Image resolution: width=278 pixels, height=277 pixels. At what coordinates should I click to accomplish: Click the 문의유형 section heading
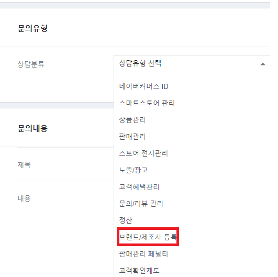coord(32,28)
